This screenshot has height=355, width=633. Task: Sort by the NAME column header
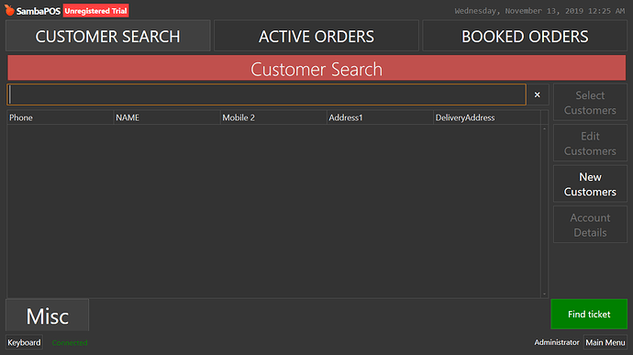167,117
